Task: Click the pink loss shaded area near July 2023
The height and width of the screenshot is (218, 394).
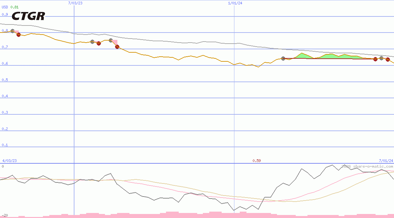Action: click(114, 41)
